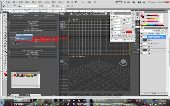Select the Dodge tool
The image size is (170, 106).
5,52
